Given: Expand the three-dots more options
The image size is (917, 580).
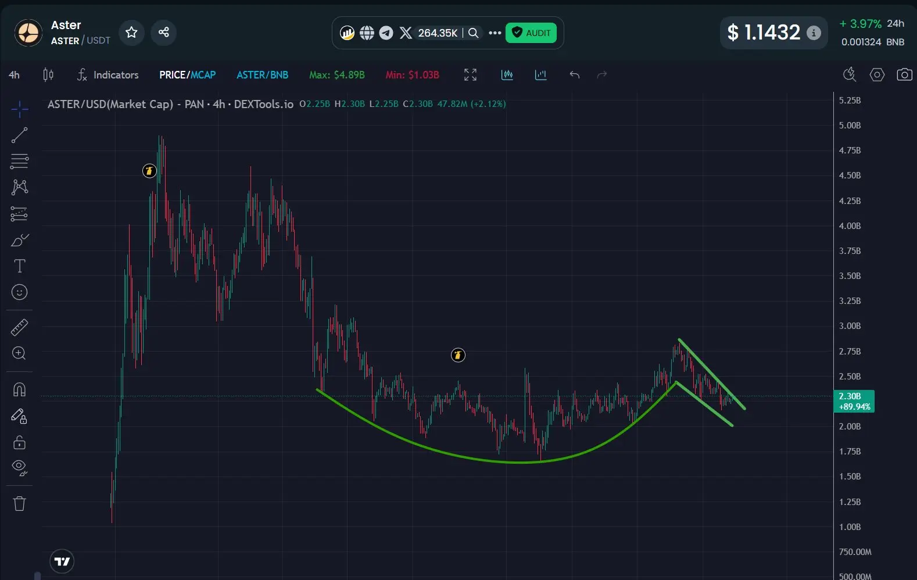Looking at the screenshot, I should 495,33.
